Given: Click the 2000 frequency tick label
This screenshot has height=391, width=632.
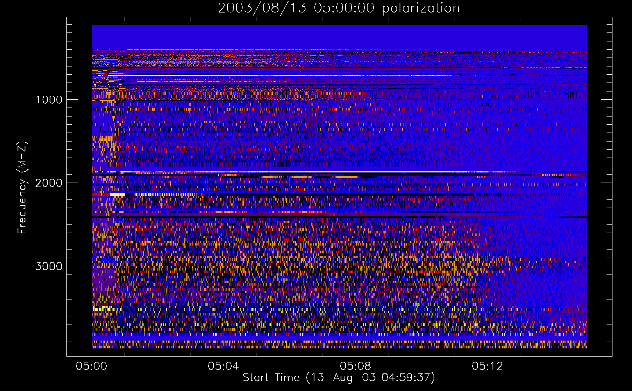Looking at the screenshot, I should [x=49, y=183].
